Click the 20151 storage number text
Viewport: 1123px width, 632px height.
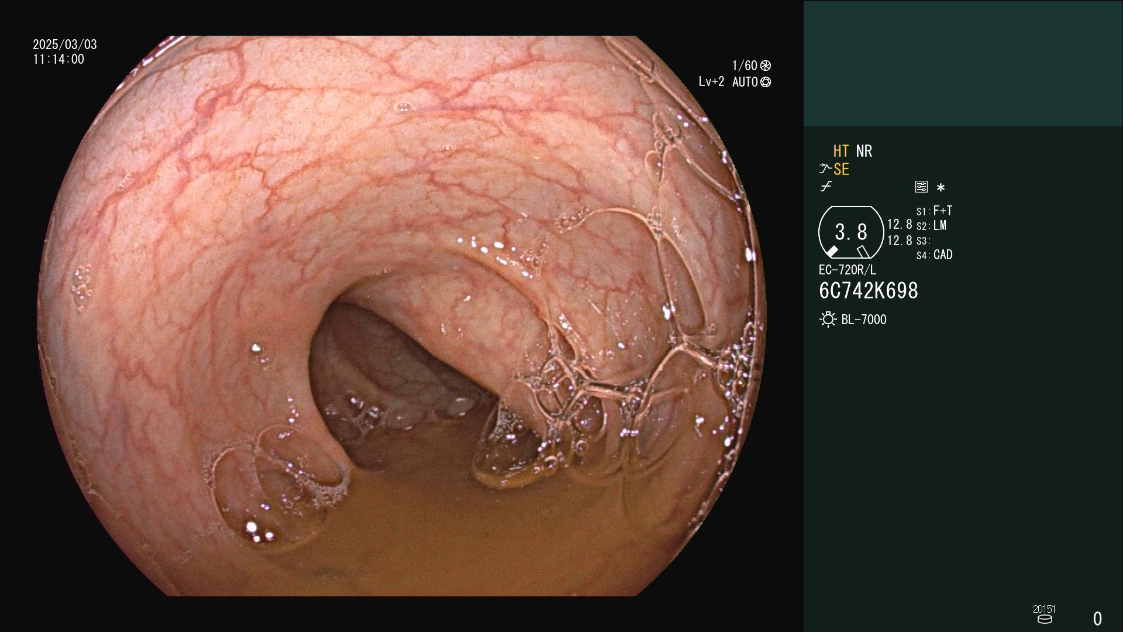(1044, 609)
